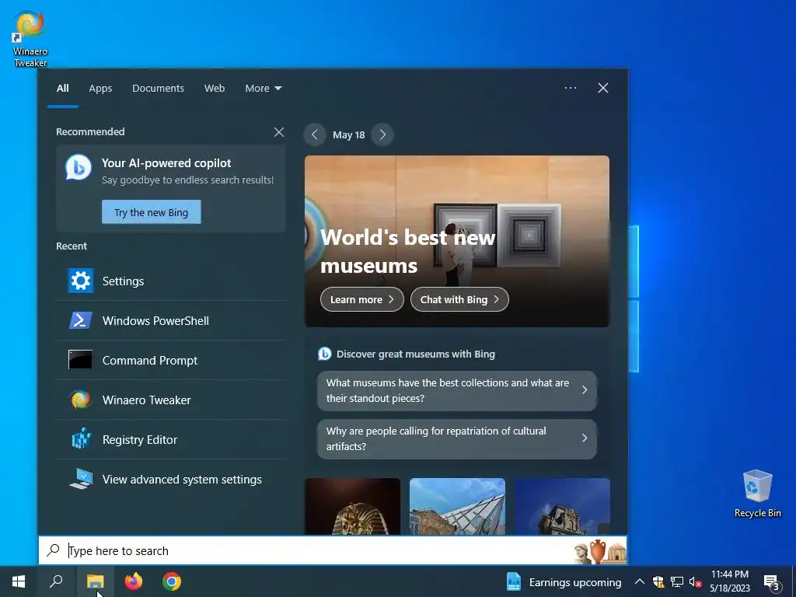Click the muted volume tray icon
Viewport: 796px width, 597px height.
coord(695,581)
